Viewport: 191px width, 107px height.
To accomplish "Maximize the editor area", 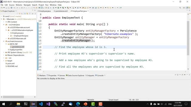I will (190, 11).
